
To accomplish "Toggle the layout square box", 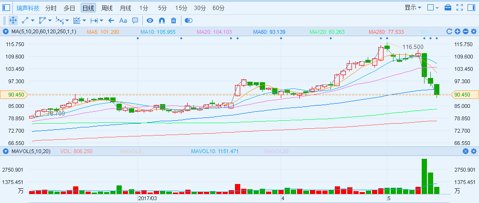I will [x=430, y=8].
